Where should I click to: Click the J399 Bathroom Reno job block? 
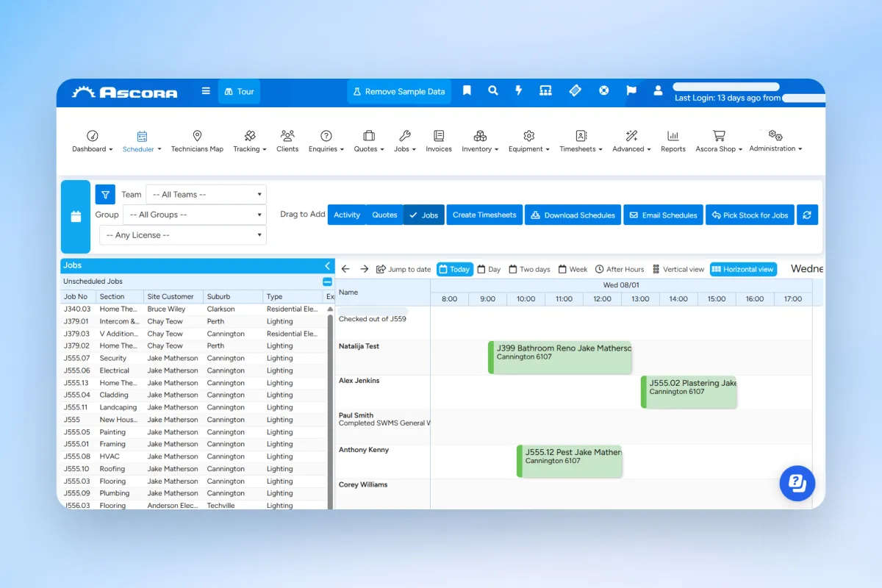559,357
